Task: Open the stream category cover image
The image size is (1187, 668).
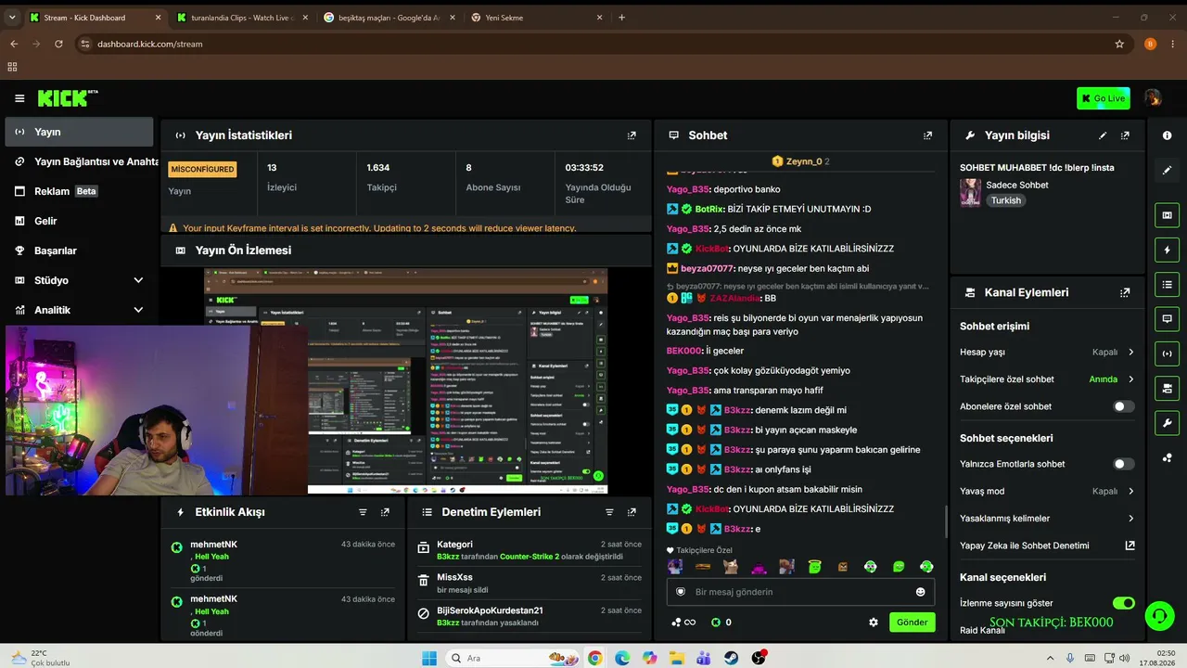Action: pyautogui.click(x=970, y=192)
